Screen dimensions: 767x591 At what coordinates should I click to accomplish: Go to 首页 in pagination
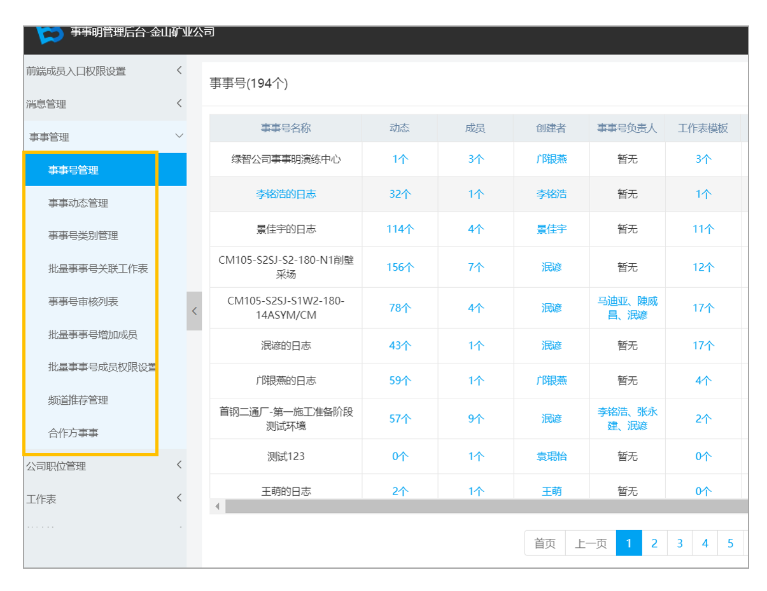(545, 543)
